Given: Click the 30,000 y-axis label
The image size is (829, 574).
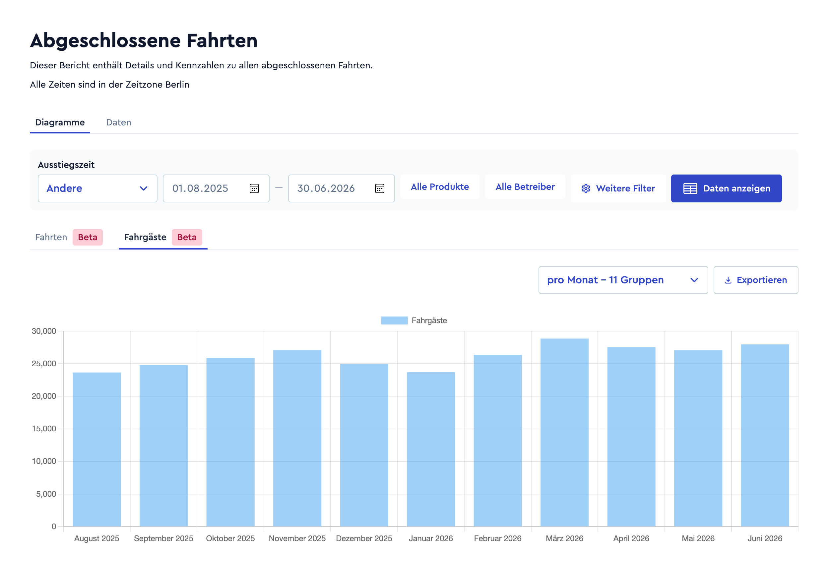Looking at the screenshot, I should coord(44,331).
